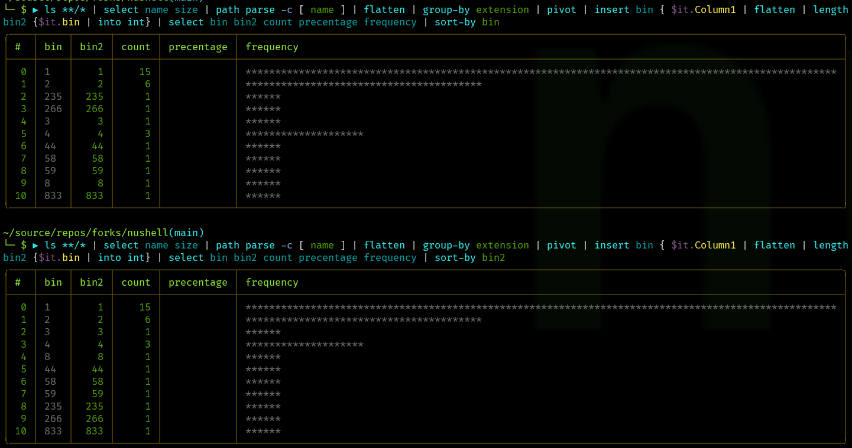852x448 pixels.
Task: Click the 'bin2' column header in top table
Action: (x=91, y=47)
